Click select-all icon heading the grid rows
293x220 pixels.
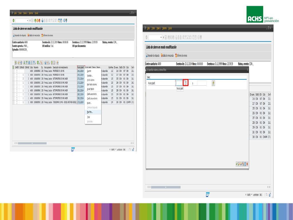(13, 67)
